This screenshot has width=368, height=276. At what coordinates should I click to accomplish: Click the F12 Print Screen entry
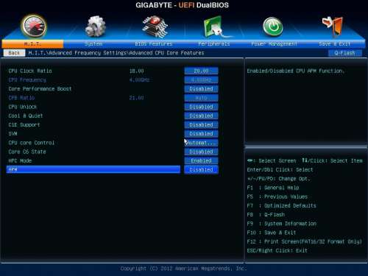304,241
